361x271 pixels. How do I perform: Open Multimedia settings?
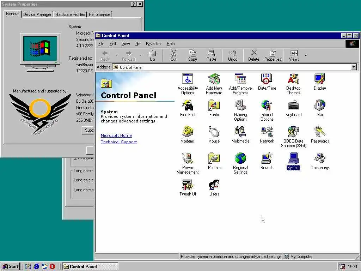tap(240, 135)
